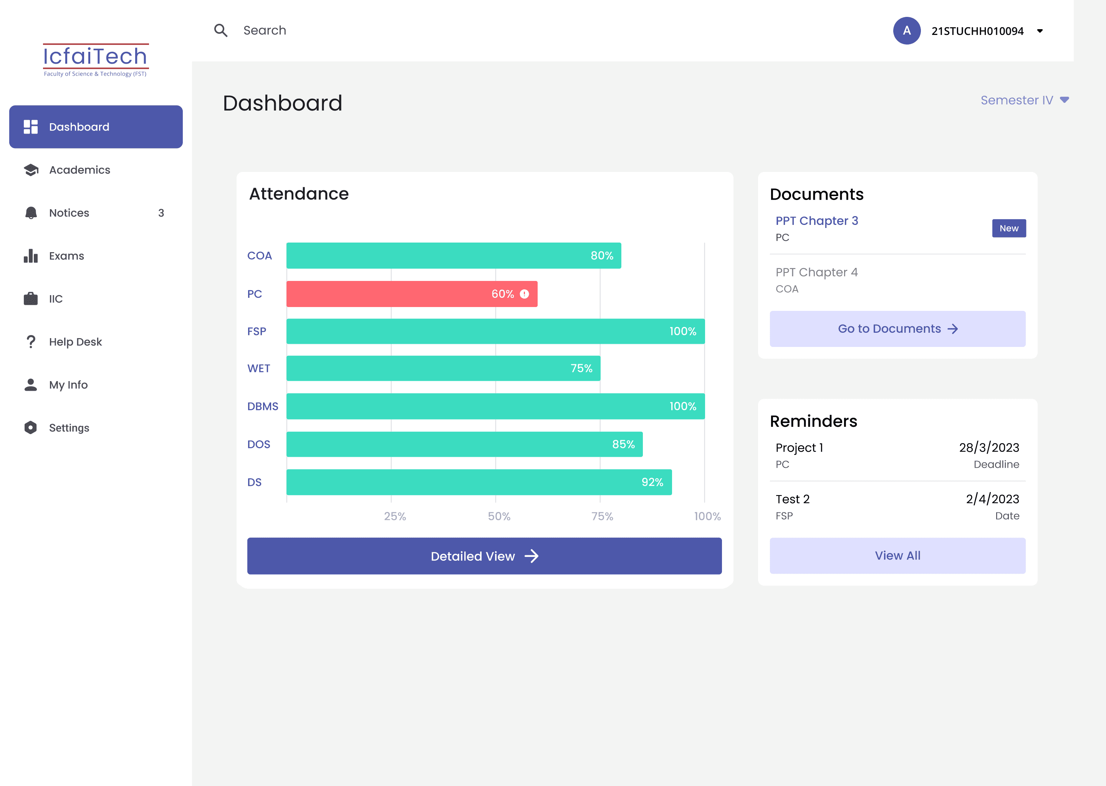
Task: Click the Exams bar chart icon
Action: coord(30,256)
